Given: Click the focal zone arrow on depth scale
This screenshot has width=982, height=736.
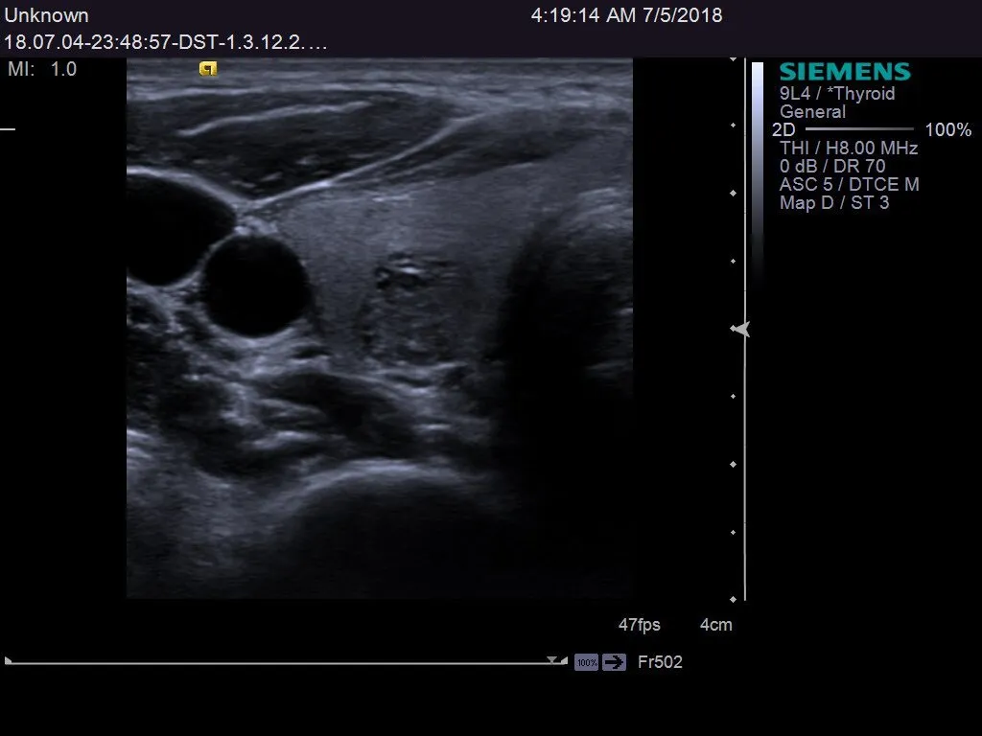Looking at the screenshot, I should point(739,330).
